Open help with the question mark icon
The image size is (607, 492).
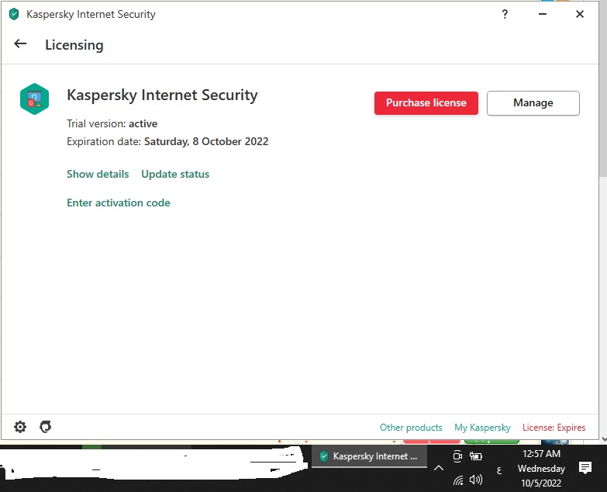click(505, 14)
